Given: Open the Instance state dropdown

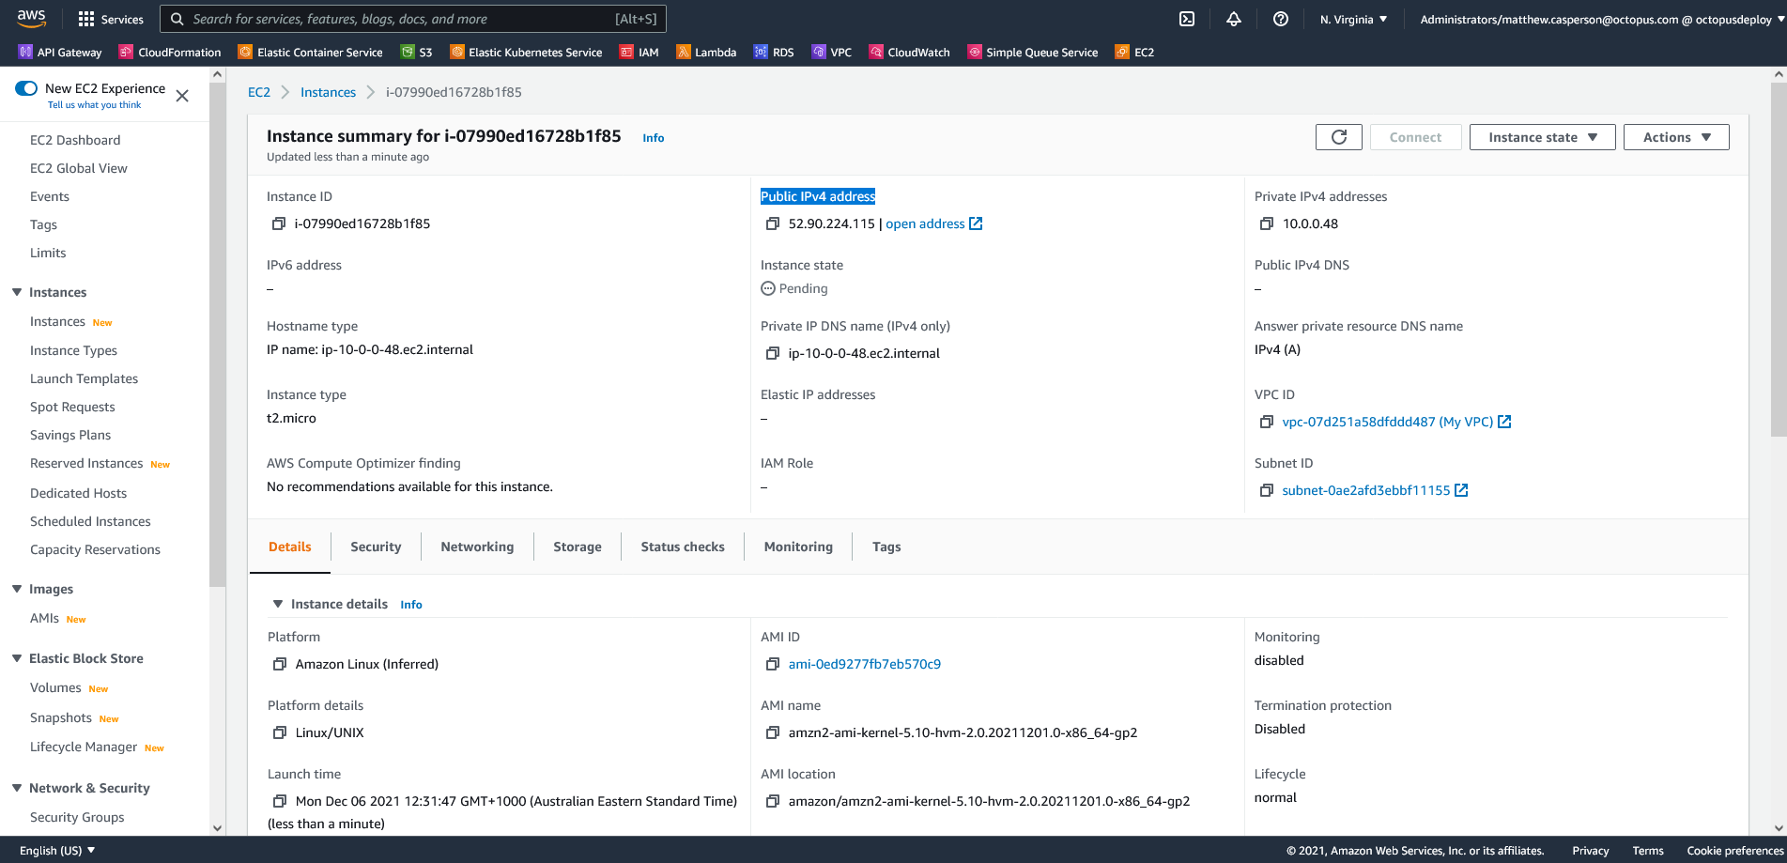Looking at the screenshot, I should coord(1541,136).
